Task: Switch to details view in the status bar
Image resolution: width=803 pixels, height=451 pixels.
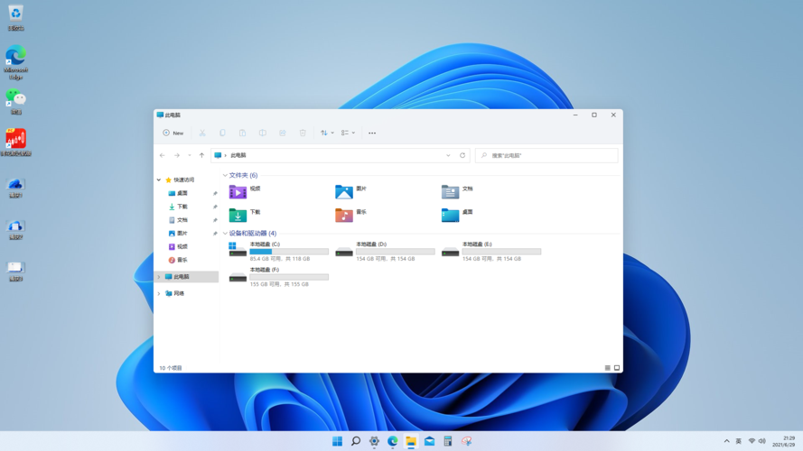Action: 607,368
